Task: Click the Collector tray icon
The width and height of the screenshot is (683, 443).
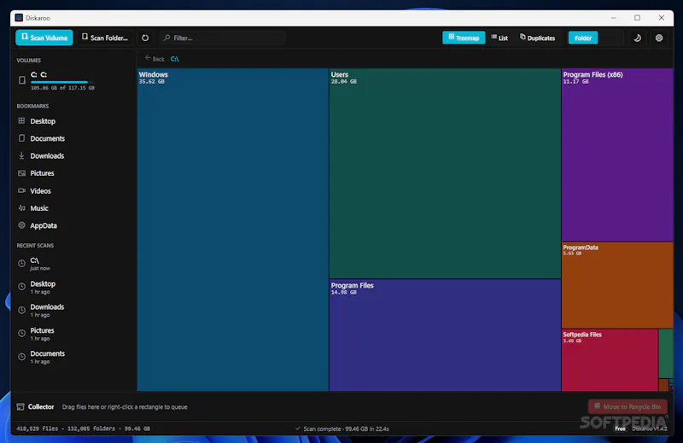Action: pos(20,406)
